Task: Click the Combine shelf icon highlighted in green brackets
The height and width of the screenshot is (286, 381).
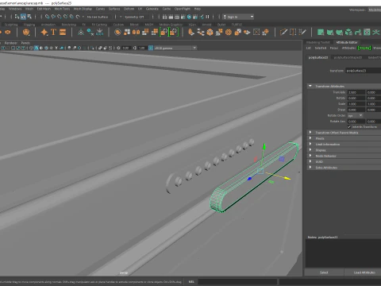Action: [164, 33]
